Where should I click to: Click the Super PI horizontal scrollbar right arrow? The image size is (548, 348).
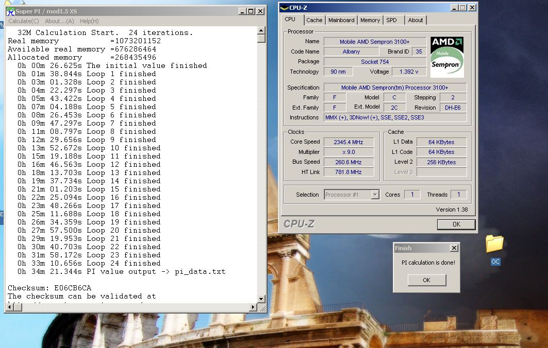[253, 307]
